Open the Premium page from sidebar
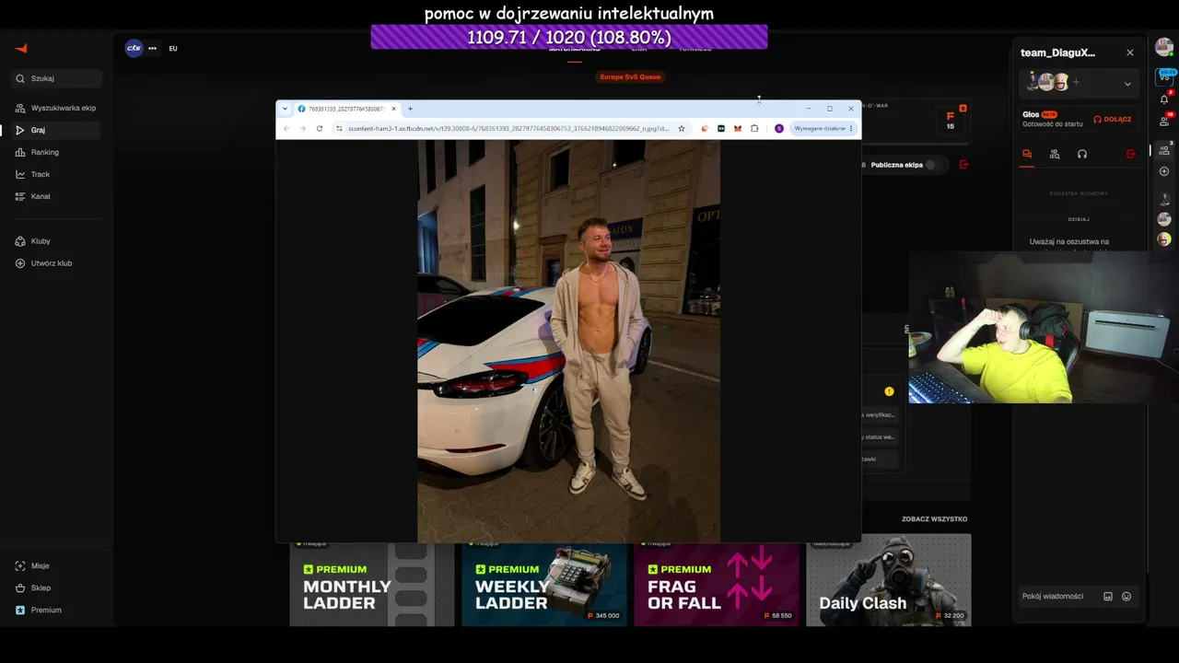1179x663 pixels. [57, 611]
